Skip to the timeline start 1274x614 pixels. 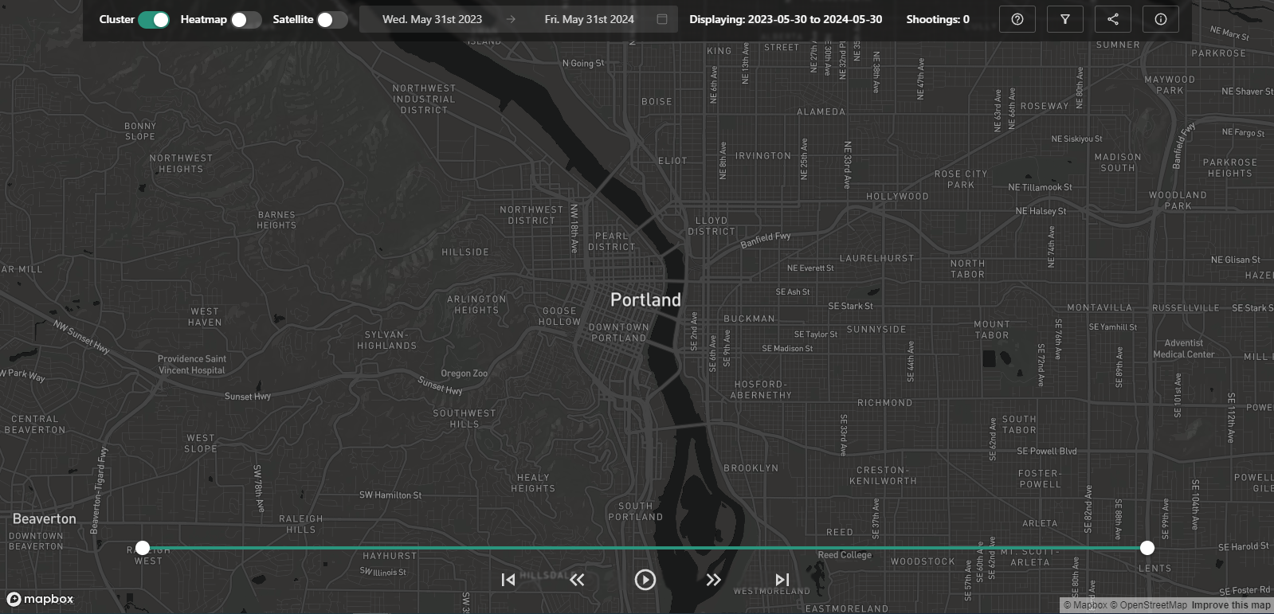pos(508,580)
